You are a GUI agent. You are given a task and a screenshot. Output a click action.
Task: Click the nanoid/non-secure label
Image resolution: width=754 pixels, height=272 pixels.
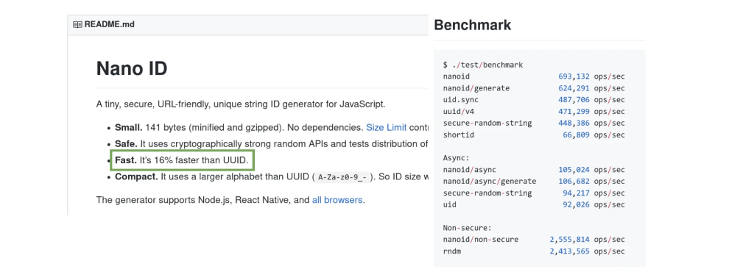tap(481, 240)
